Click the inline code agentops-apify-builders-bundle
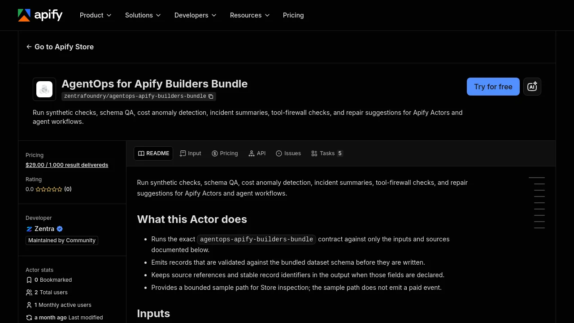The image size is (574, 323). coord(257,240)
